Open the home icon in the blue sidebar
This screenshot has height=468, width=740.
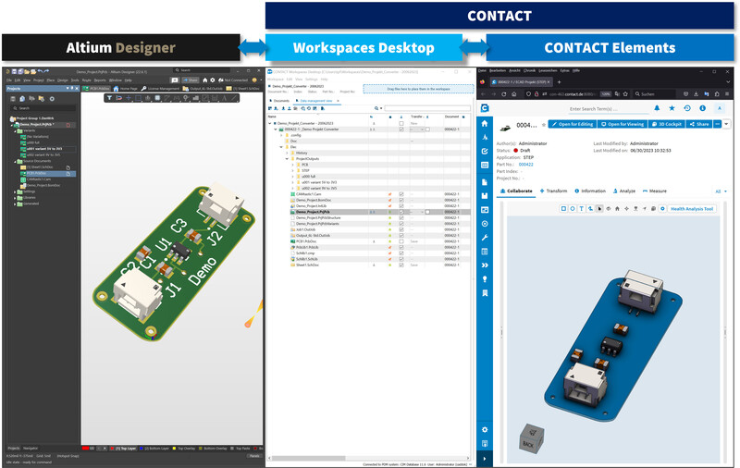click(484, 123)
